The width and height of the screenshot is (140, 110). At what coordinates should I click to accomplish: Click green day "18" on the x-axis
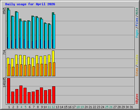click(x=78, y=107)
